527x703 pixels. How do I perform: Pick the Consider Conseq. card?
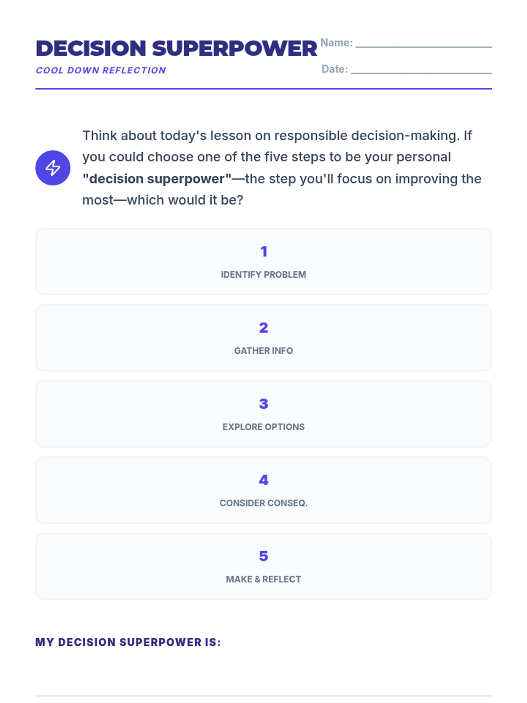[263, 490]
